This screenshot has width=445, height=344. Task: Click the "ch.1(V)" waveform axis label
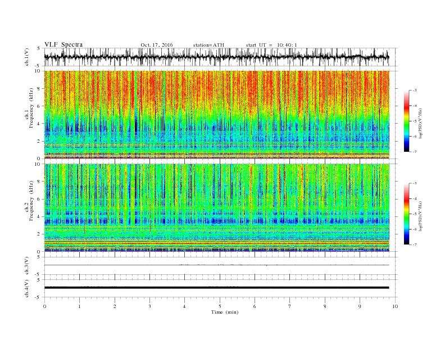[x=27, y=57]
